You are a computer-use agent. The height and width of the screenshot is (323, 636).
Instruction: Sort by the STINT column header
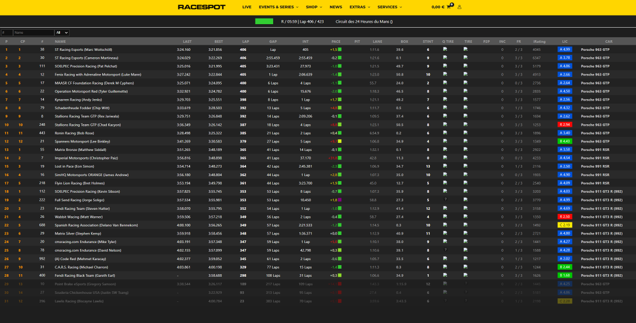point(428,41)
